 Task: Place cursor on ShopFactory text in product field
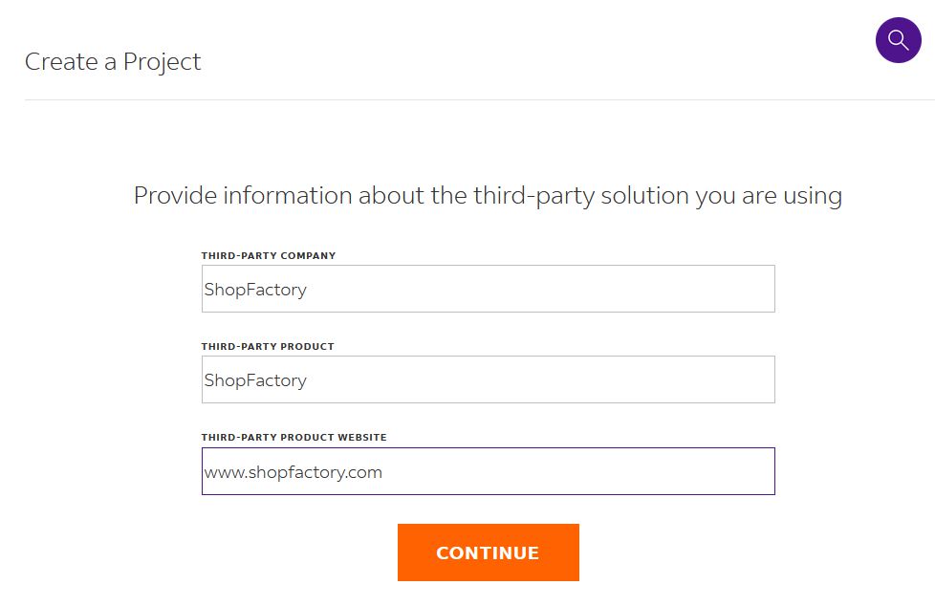[255, 380]
